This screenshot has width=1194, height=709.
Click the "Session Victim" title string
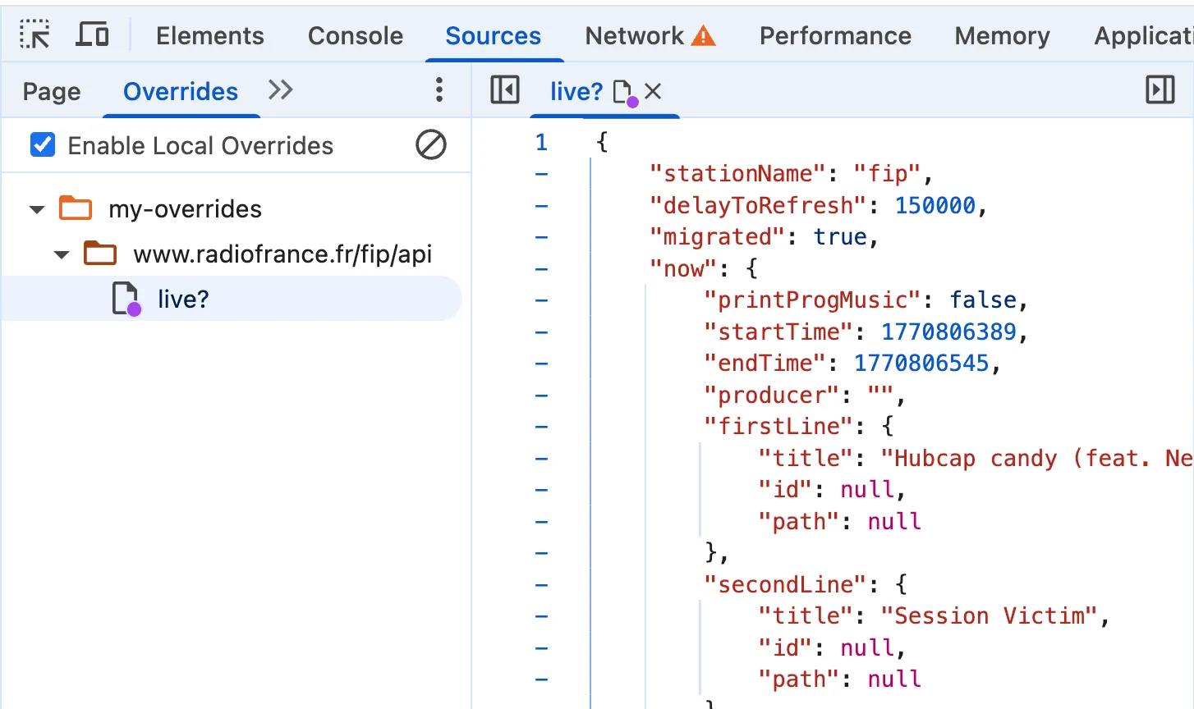tap(990, 616)
